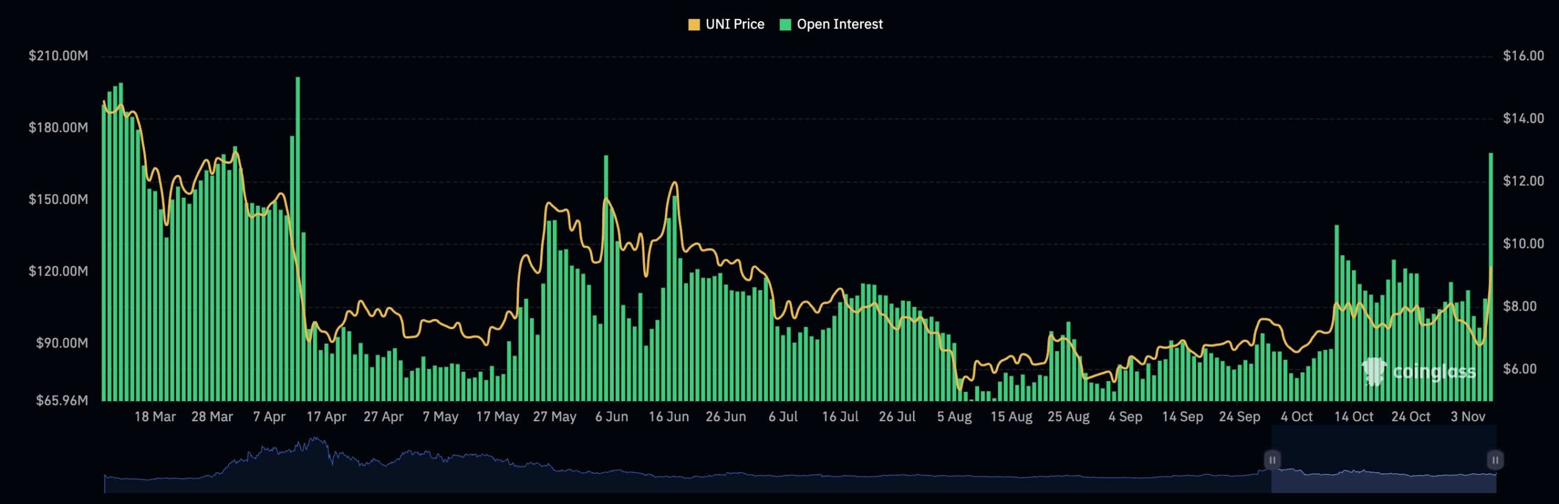Click the "7 Apr" x-axis date label
The image size is (1559, 504).
pyautogui.click(x=269, y=417)
